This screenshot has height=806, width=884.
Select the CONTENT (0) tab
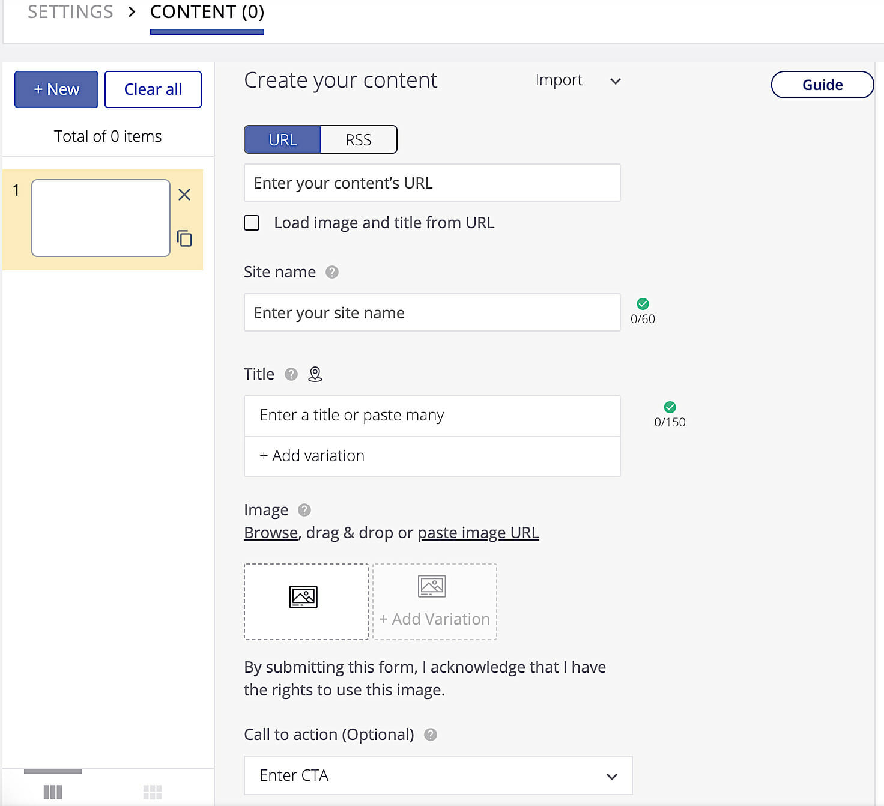pos(207,12)
